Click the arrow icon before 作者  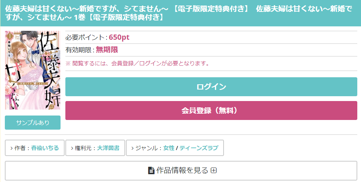pos(11,148)
